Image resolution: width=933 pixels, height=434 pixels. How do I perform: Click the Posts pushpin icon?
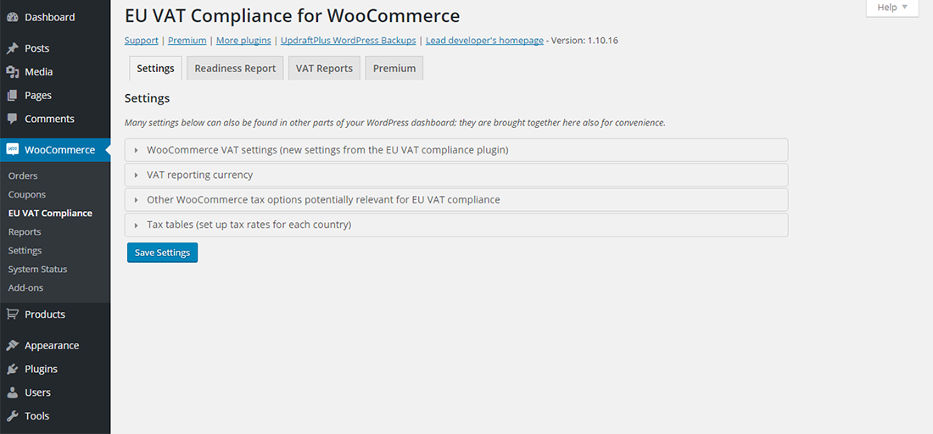(13, 48)
